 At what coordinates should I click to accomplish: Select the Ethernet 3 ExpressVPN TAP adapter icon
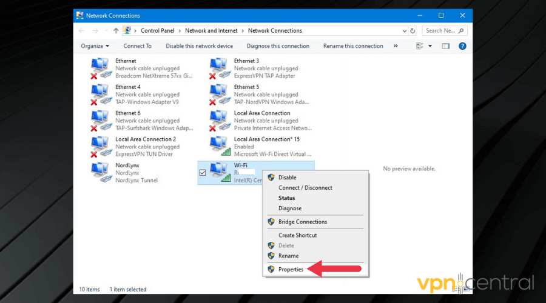(x=219, y=68)
